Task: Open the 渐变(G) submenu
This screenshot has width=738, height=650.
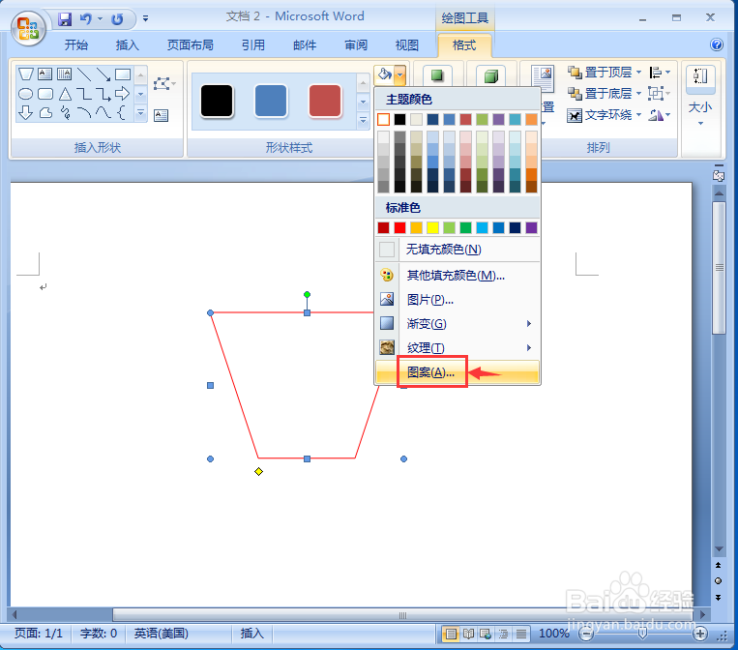Action: (457, 324)
